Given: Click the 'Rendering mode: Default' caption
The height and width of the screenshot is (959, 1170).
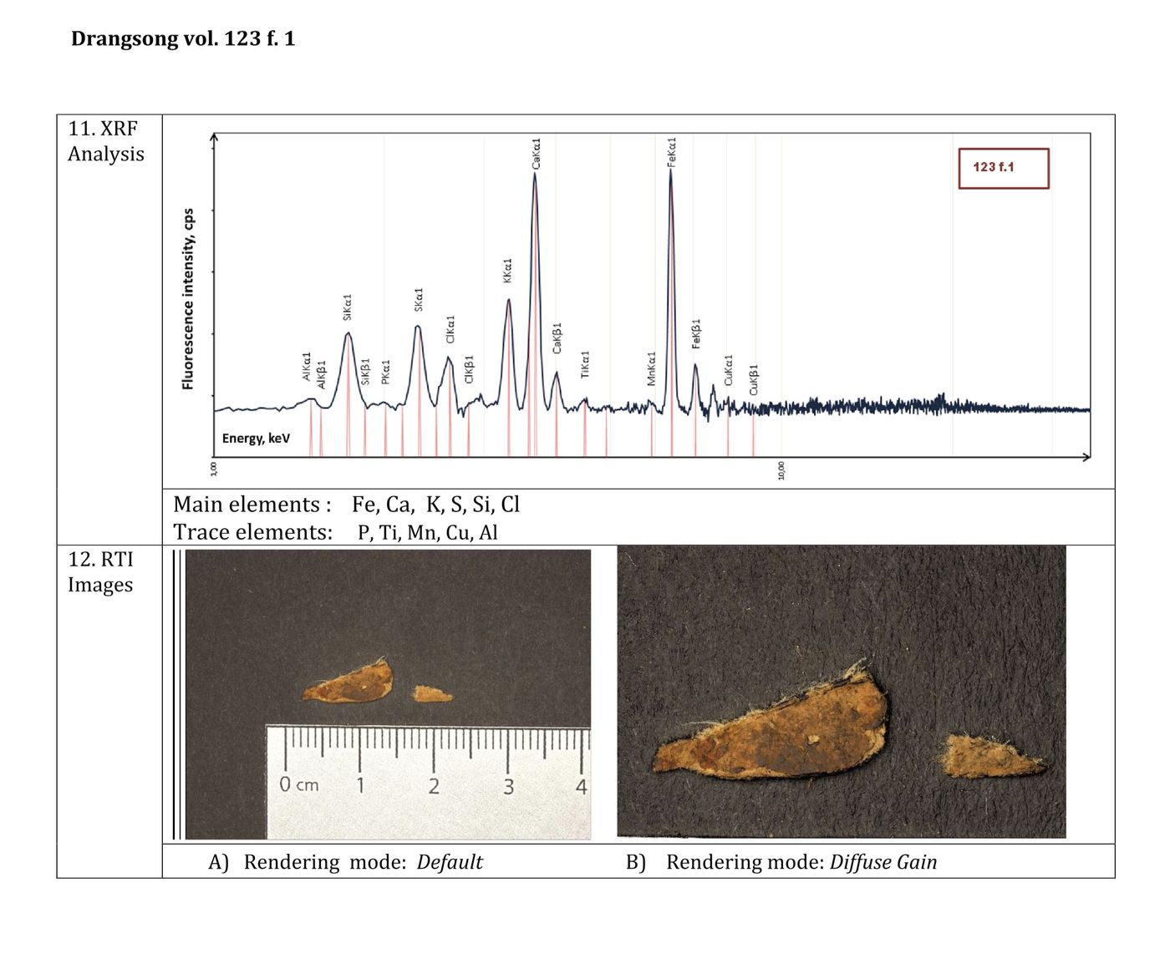Looking at the screenshot, I should (364, 862).
